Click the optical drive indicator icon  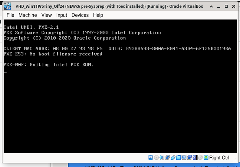click(x=157, y=157)
